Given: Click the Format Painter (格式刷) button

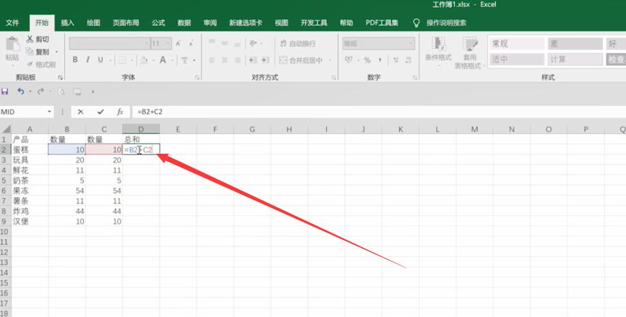Looking at the screenshot, I should pos(41,65).
